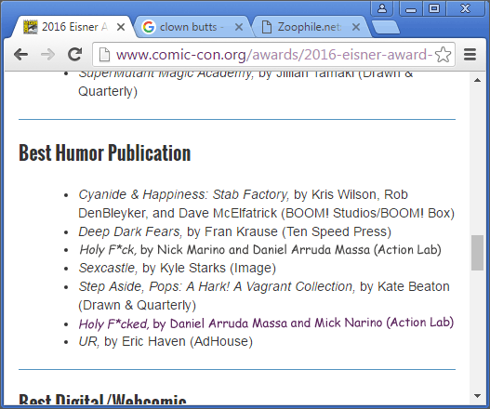The width and height of the screenshot is (490, 409).
Task: Select the 2016 Eisner Awards tab
Action: click(74, 27)
